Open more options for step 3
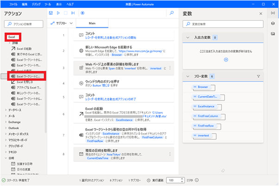279x186 pixels. [170, 68]
